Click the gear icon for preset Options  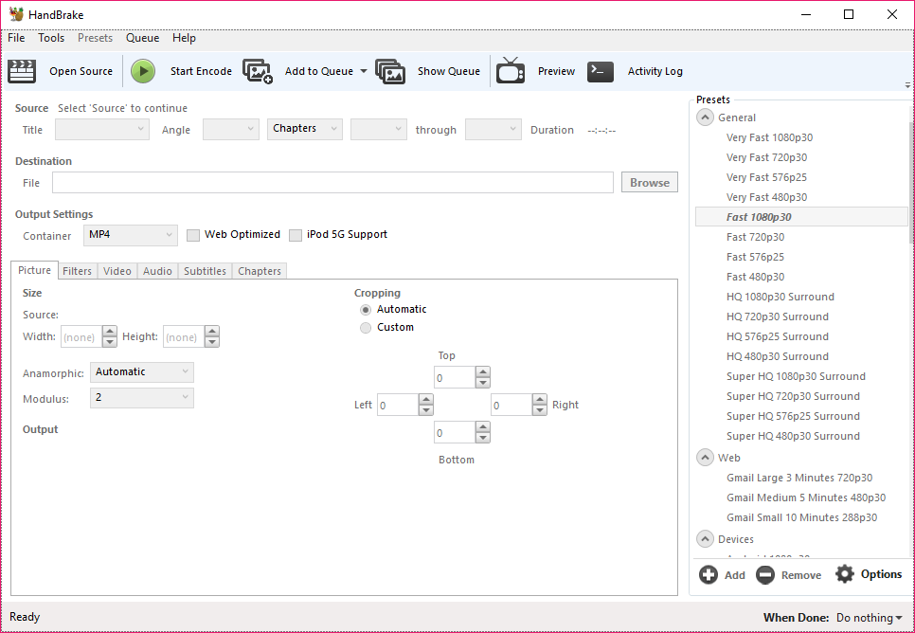pos(844,574)
